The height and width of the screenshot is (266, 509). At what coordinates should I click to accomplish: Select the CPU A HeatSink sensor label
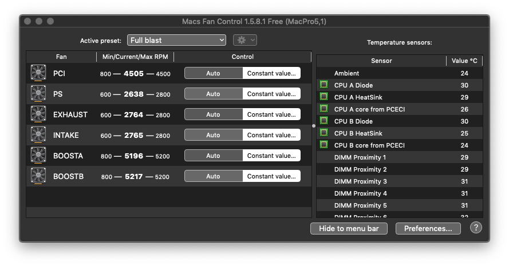(x=358, y=97)
